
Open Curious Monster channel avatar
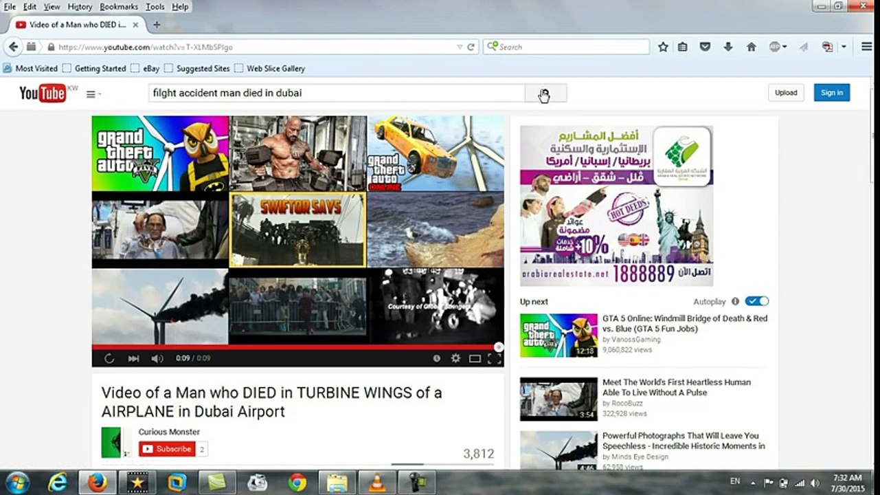116,442
